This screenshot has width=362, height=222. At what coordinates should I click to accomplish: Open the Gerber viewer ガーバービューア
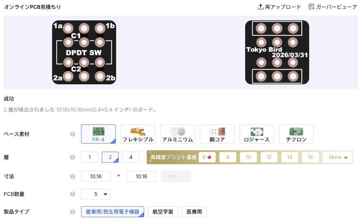click(x=333, y=7)
